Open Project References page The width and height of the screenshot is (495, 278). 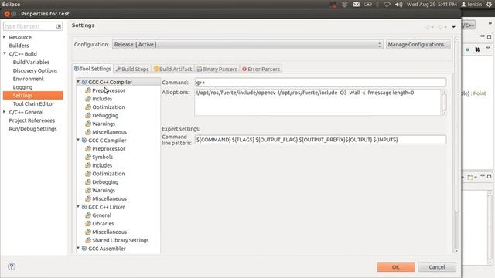coord(32,120)
